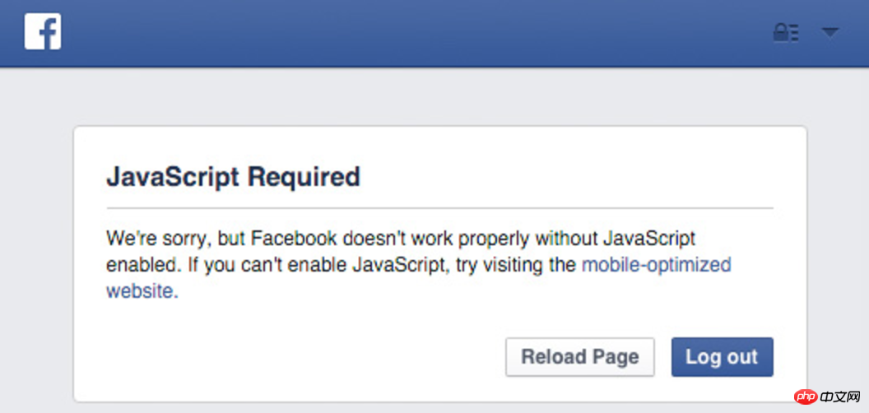Click the "We're sorry" message paragraph
This screenshot has width=869, height=413.
[418, 265]
